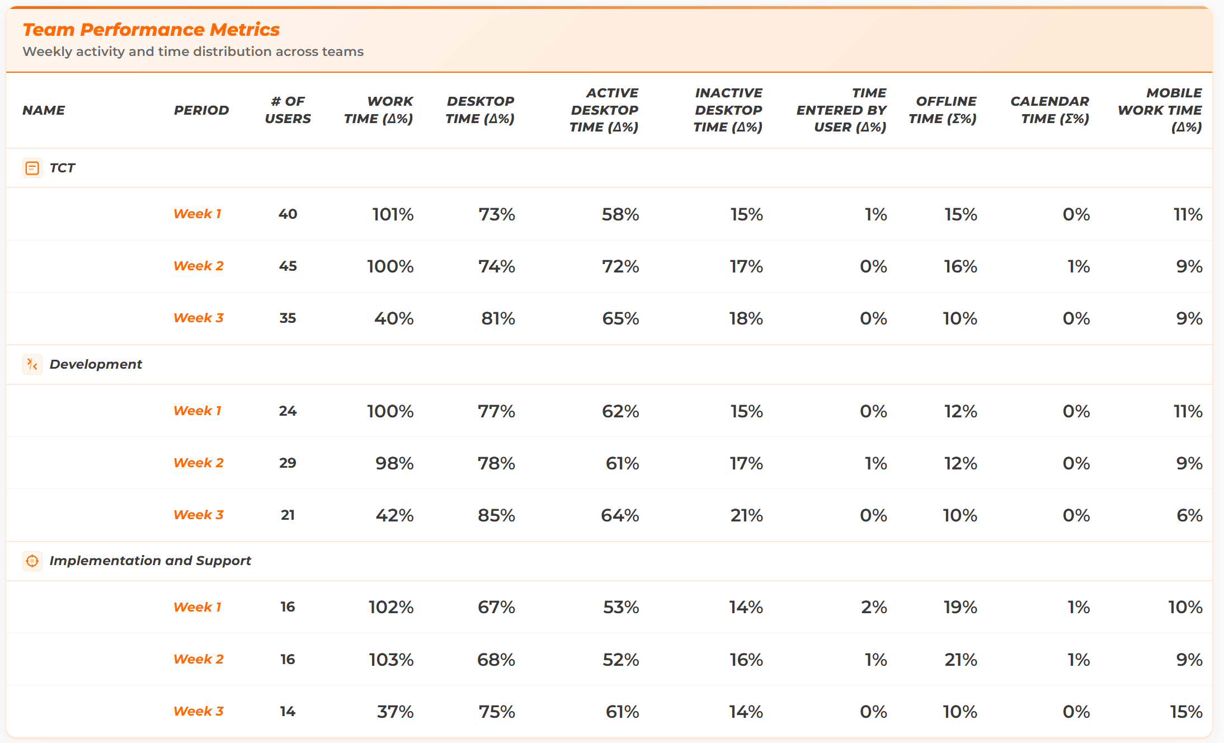Open Week 2 under Development
Image resolution: width=1224 pixels, height=743 pixels.
199,463
